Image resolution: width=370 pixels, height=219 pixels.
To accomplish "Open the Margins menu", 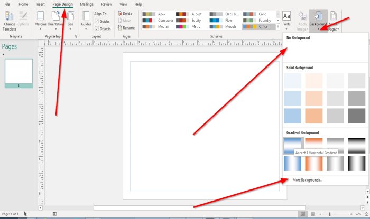I will [x=40, y=21].
